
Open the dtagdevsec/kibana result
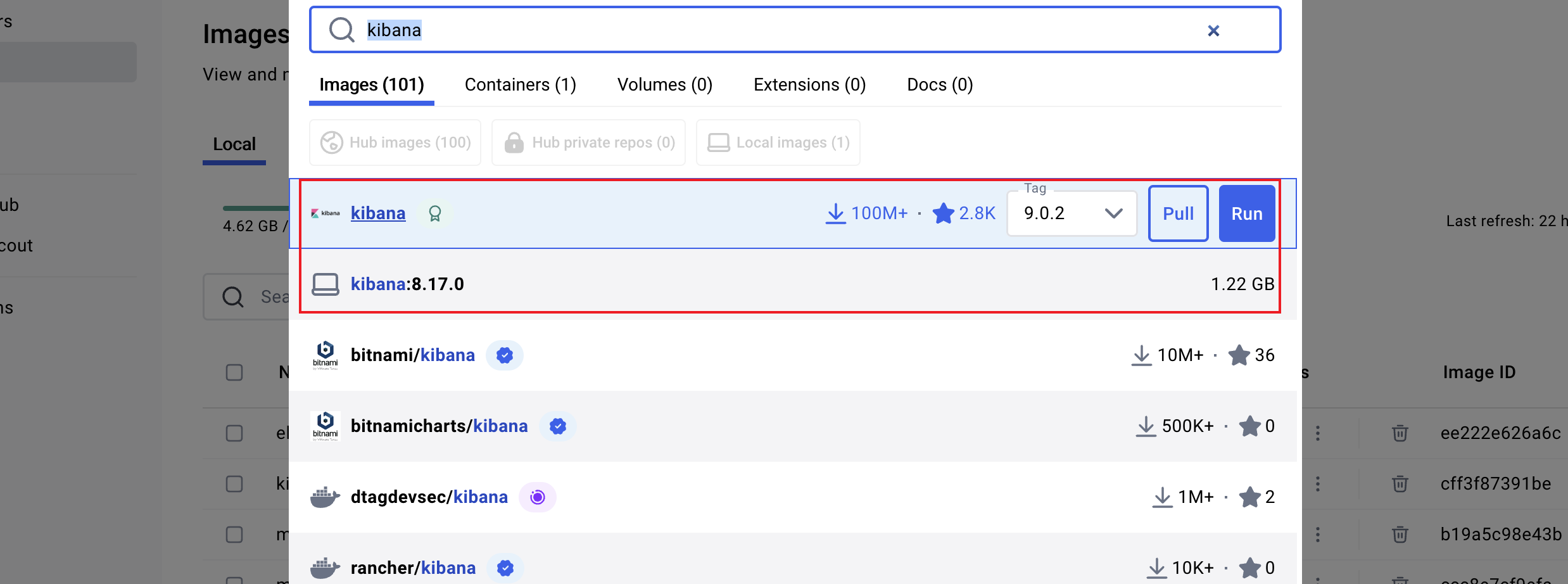pos(429,497)
